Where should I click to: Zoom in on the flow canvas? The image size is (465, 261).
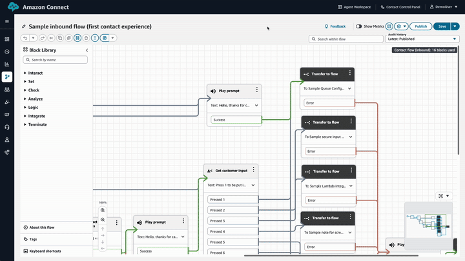(x=103, y=211)
